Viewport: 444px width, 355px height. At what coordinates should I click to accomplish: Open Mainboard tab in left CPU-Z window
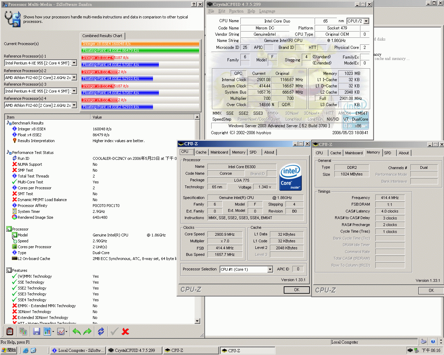(219, 152)
